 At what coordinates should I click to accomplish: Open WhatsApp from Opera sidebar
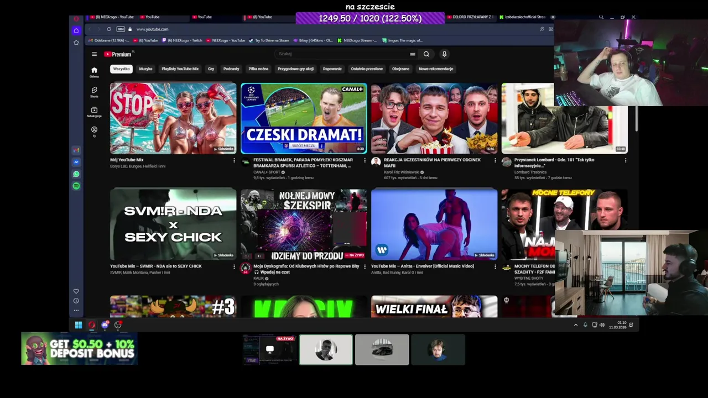tap(76, 174)
